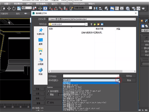The image size is (149, 112).
Task: Open the Standard Primitives dropdown
Action: (145, 30)
